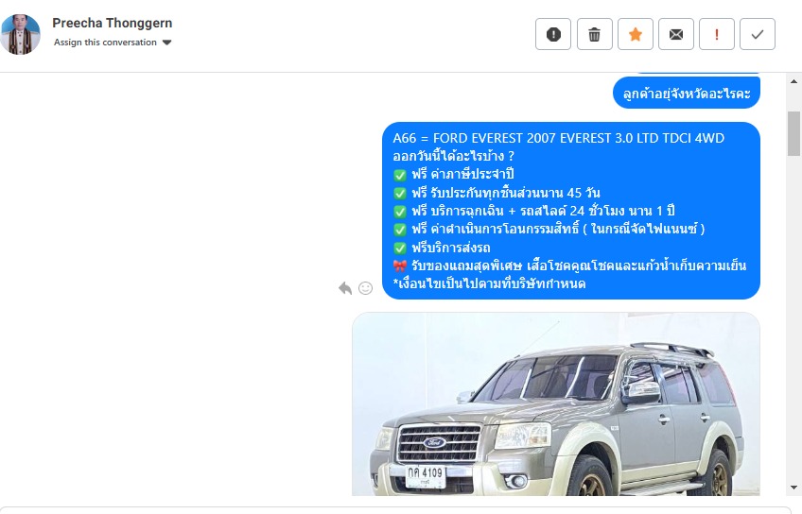The width and height of the screenshot is (802, 514).
Task: Select the A66 FORD EVEREST promo message bubble
Action: (571, 211)
